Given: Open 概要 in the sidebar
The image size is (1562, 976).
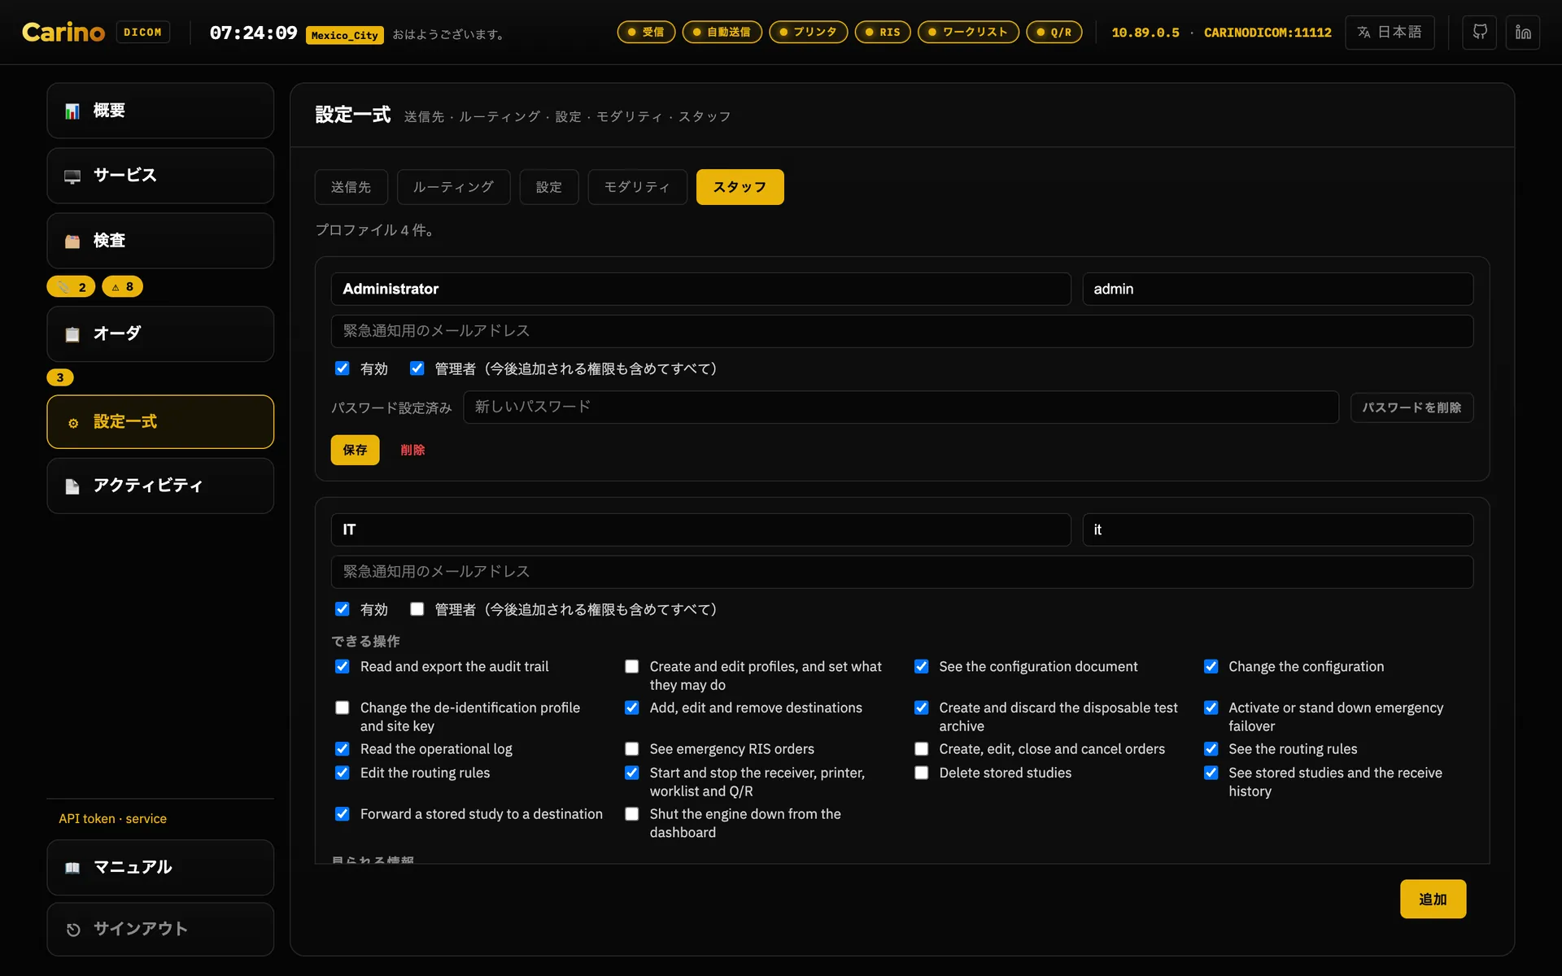Looking at the screenshot, I should click(160, 111).
